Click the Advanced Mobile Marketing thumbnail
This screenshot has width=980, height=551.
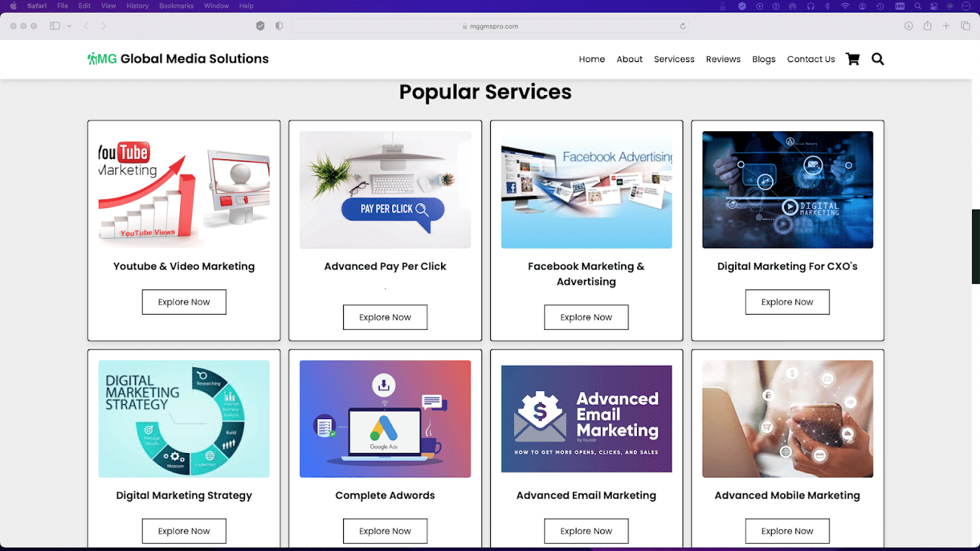[788, 418]
